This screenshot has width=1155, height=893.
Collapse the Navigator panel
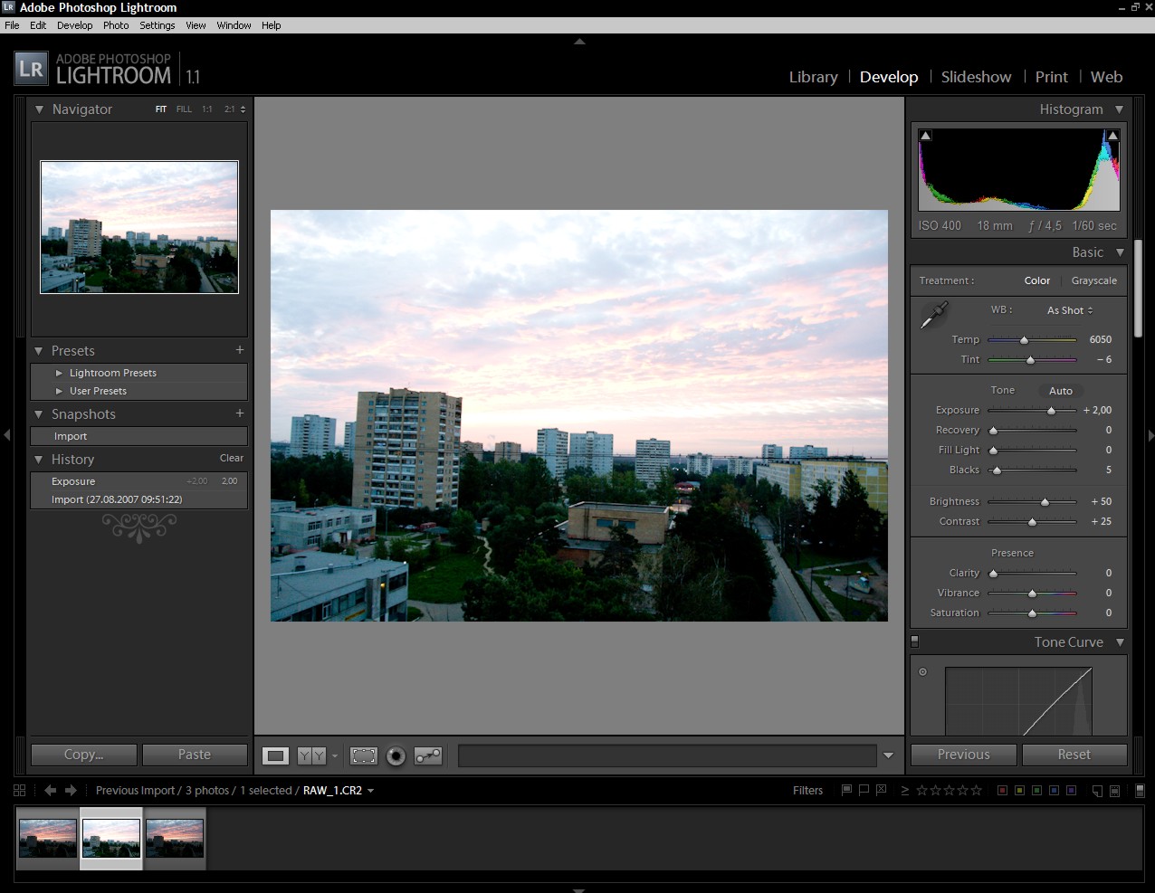(x=39, y=109)
